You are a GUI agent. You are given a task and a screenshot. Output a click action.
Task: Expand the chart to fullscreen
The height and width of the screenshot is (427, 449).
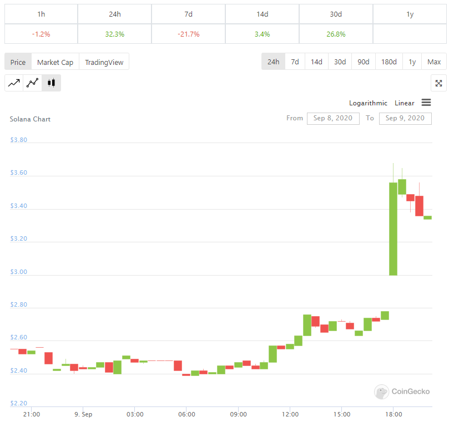tap(438, 83)
